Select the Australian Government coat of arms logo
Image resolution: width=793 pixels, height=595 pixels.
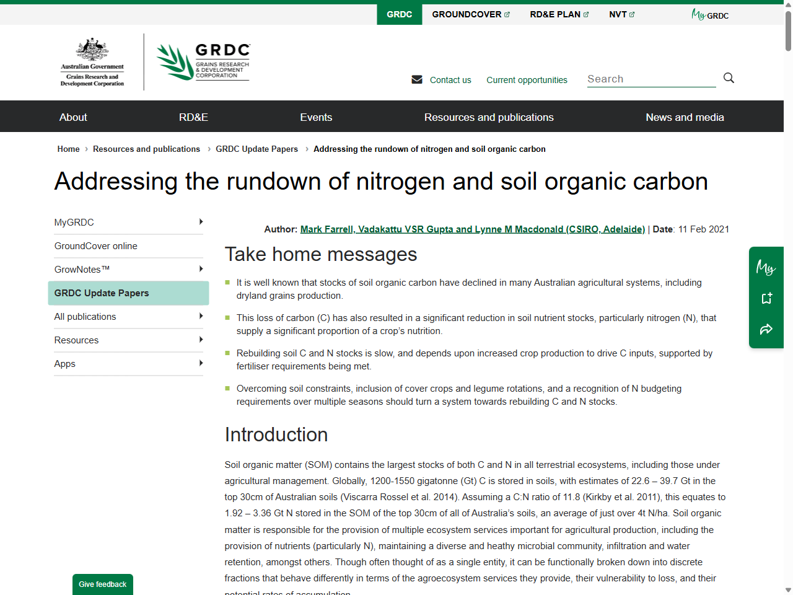tap(92, 62)
